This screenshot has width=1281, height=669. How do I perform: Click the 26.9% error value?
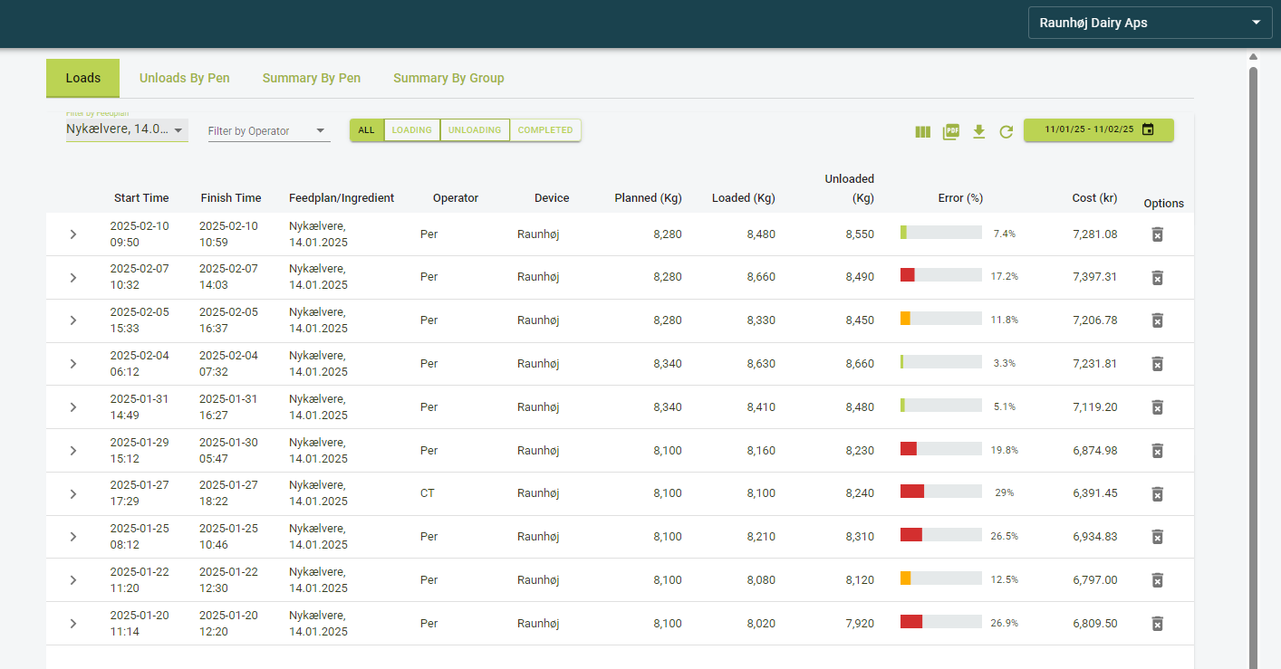(1004, 624)
